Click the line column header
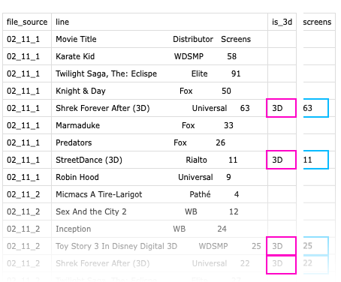 (159, 22)
